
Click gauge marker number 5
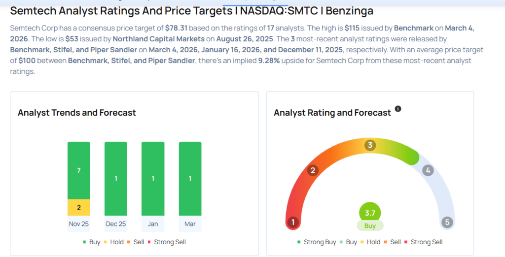point(447,222)
